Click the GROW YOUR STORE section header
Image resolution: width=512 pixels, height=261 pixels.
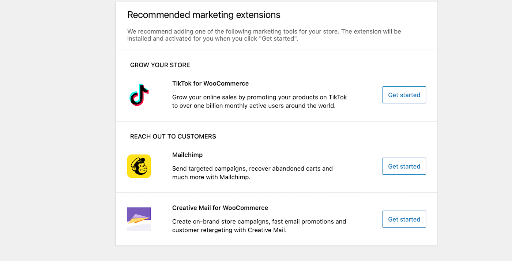(160, 65)
